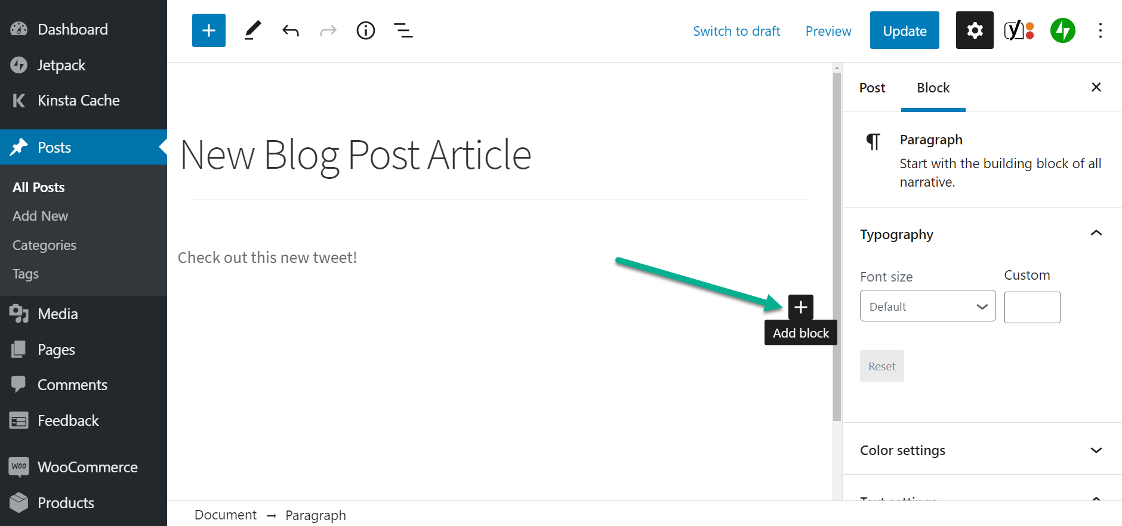
Task: Open the three-dot options menu
Action: pyautogui.click(x=1100, y=30)
